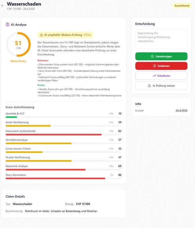Screen dimensions: 195x228
Task: Click the CrossInsurer-Score unauffällig positive line
Action: click(x=79, y=96)
